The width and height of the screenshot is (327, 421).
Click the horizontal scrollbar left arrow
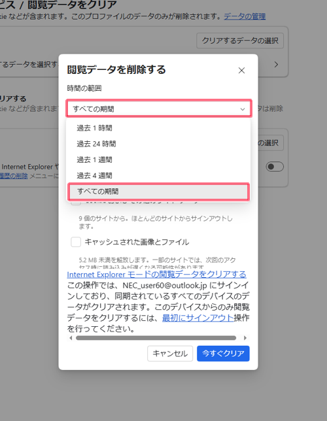coord(71,338)
